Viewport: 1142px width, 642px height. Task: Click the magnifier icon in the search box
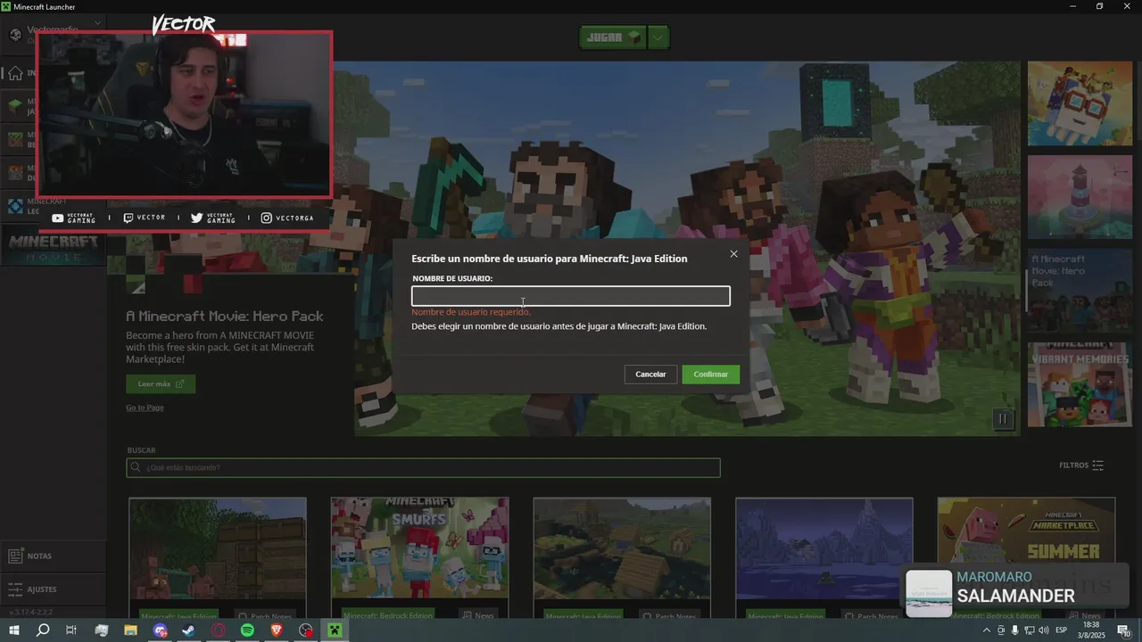[136, 467]
